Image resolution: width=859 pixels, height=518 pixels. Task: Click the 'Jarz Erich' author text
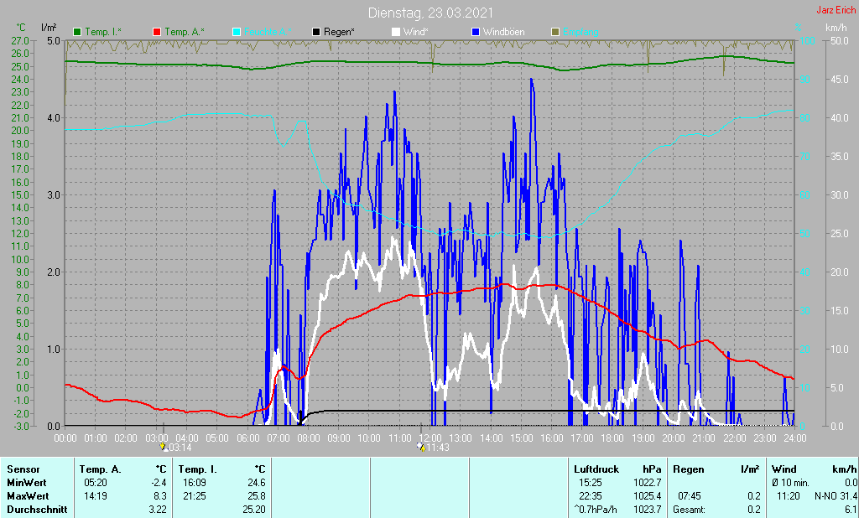(x=836, y=10)
